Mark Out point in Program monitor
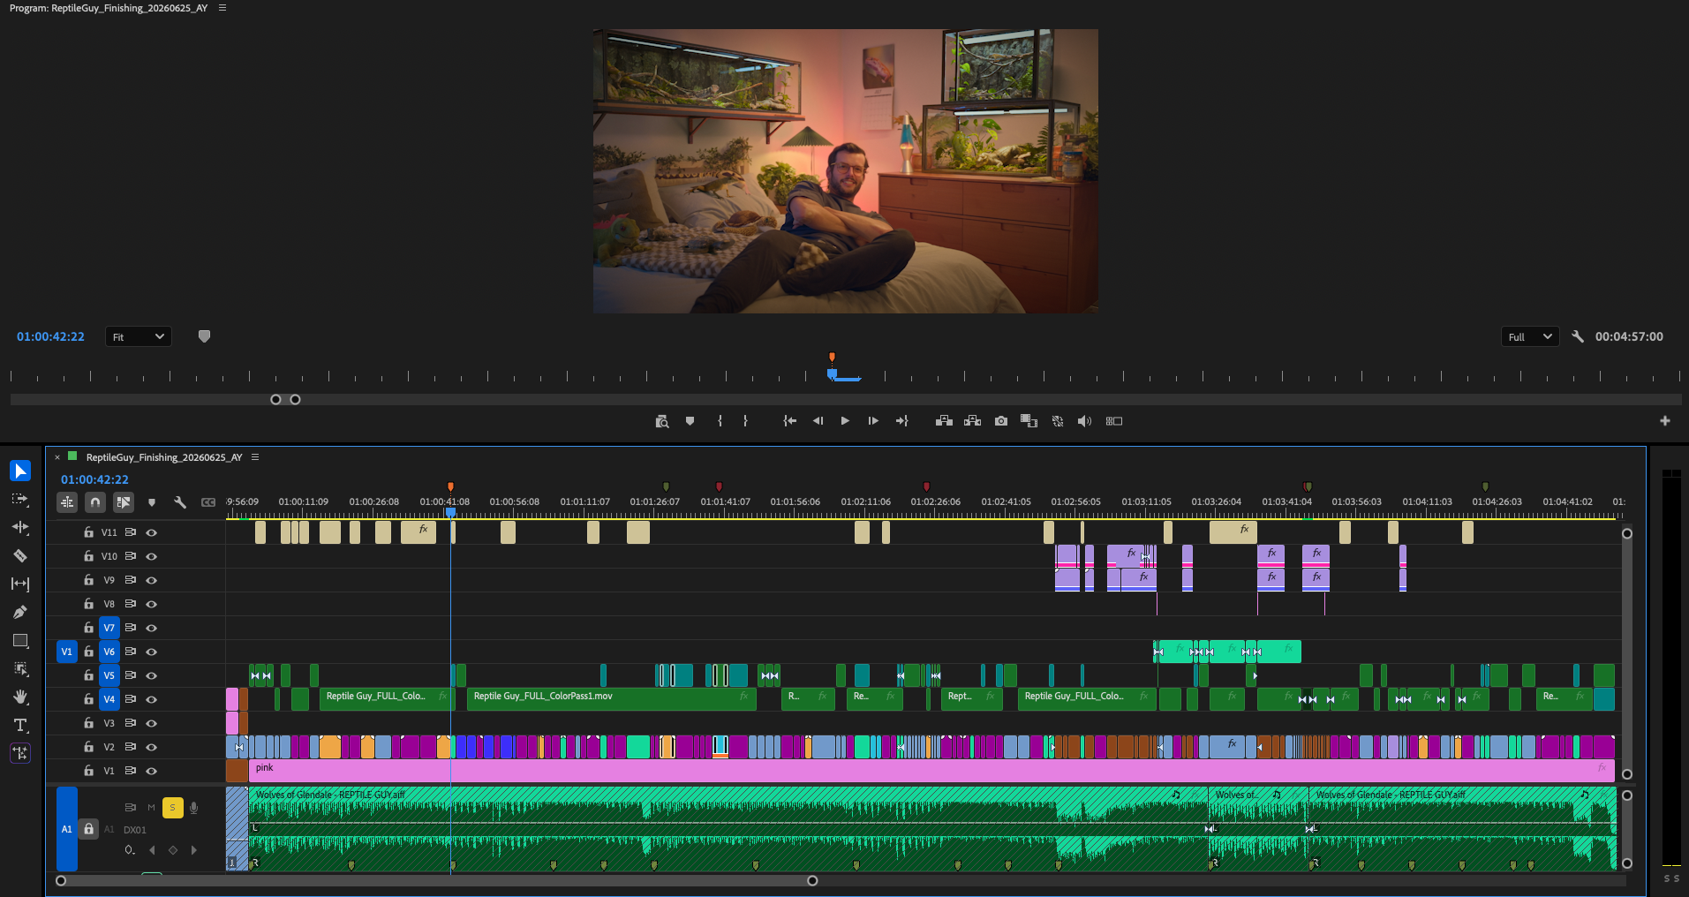Screen dimensions: 1689x897 [x=746, y=421]
